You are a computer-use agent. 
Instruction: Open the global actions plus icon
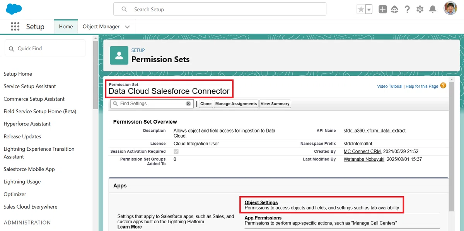[x=383, y=9]
